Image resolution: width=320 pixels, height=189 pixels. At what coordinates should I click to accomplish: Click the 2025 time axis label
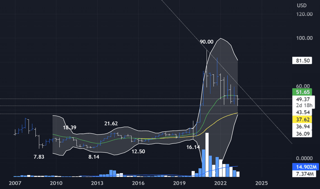(261, 183)
